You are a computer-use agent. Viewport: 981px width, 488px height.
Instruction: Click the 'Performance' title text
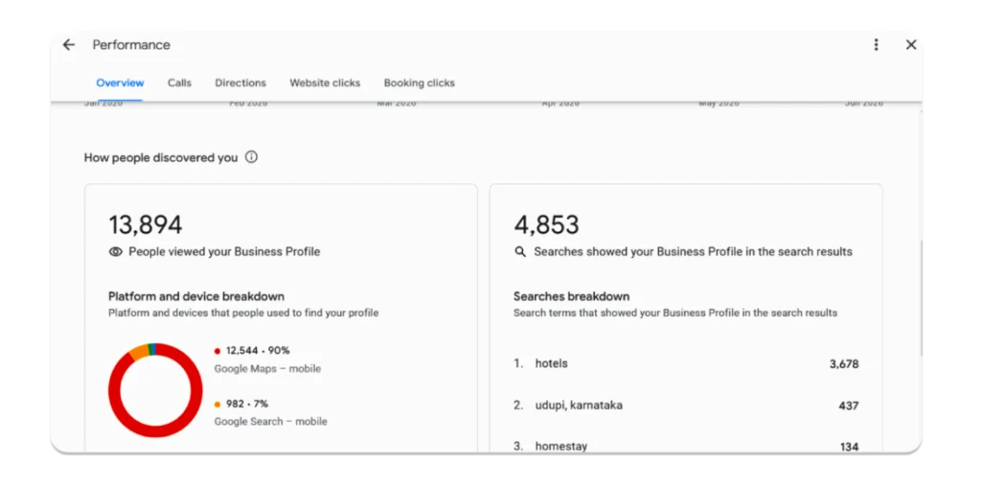point(131,45)
